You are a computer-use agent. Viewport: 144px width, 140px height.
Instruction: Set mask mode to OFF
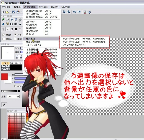coord(5,63)
